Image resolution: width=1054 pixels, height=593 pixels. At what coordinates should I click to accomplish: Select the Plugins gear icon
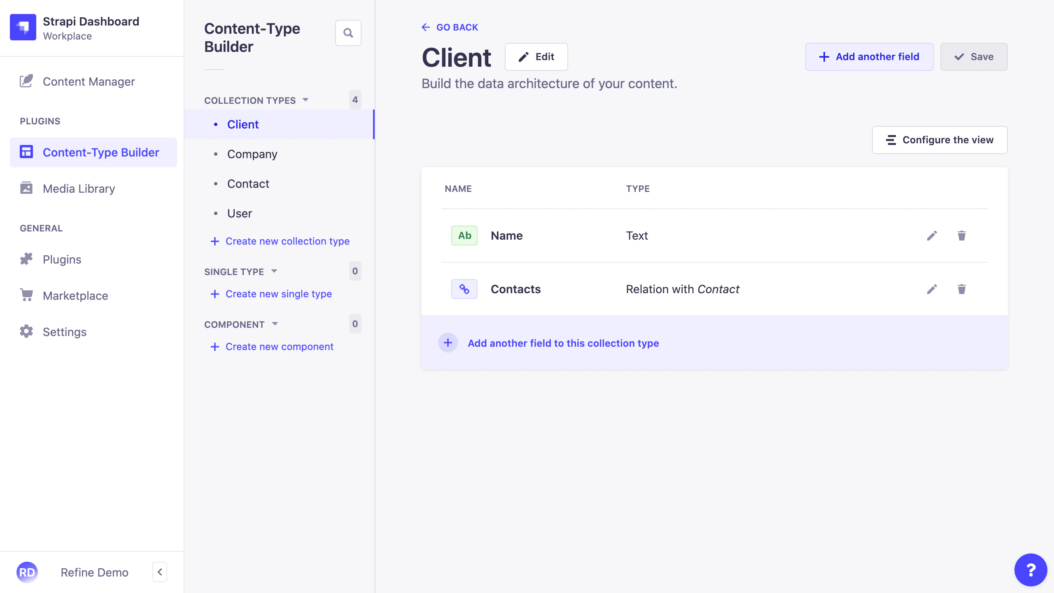(26, 259)
